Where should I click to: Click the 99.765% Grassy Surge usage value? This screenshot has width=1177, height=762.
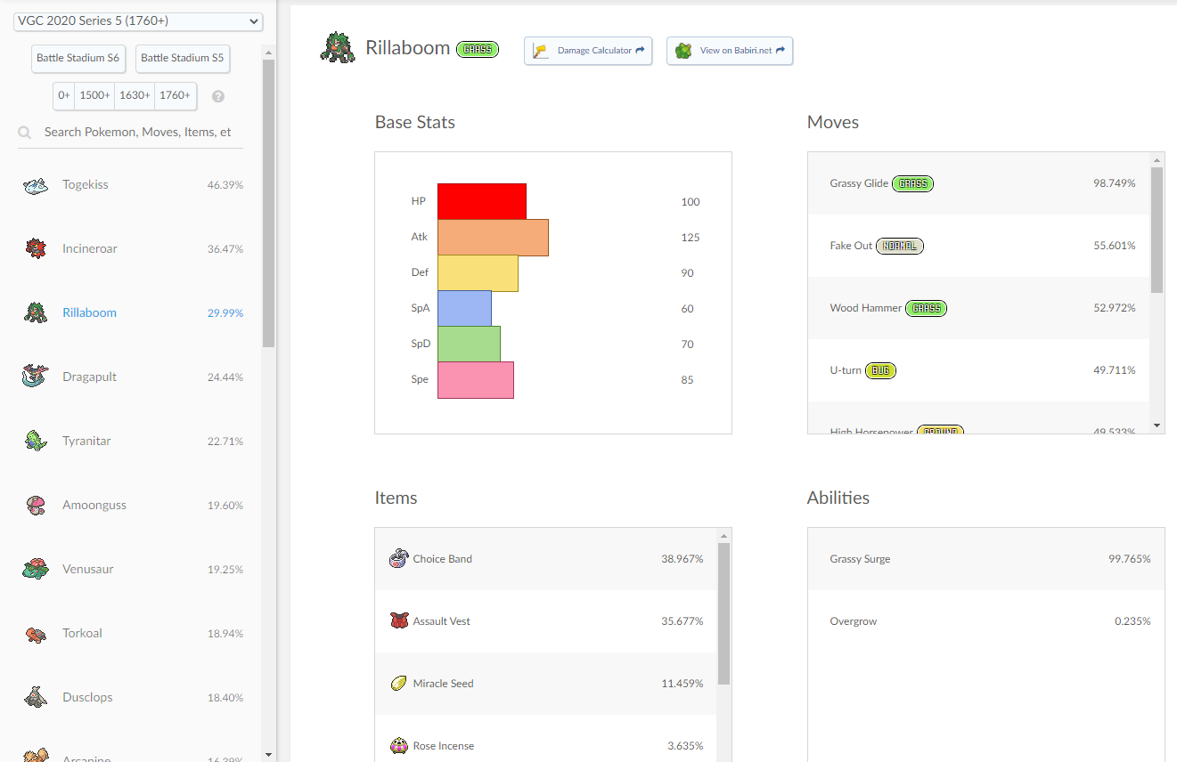1130,559
